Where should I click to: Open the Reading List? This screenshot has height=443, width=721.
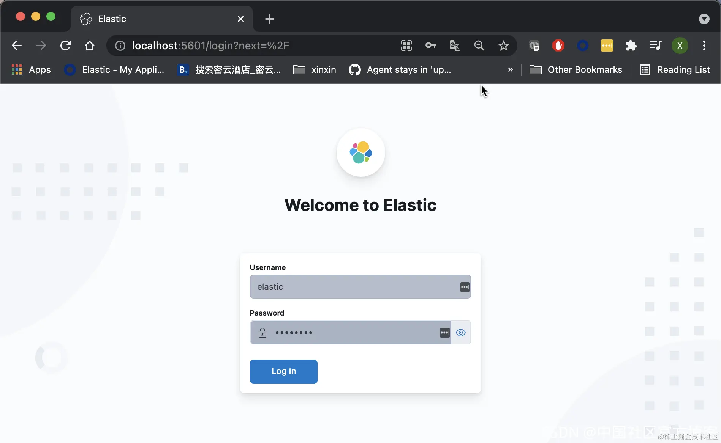click(x=675, y=70)
